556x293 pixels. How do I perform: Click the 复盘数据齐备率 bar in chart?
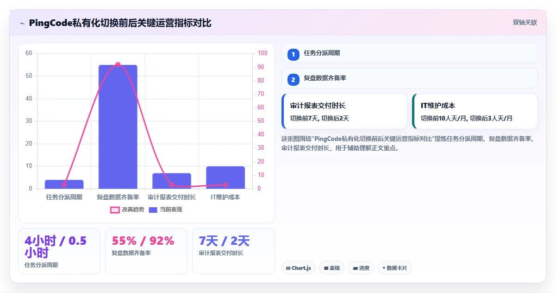(118, 127)
